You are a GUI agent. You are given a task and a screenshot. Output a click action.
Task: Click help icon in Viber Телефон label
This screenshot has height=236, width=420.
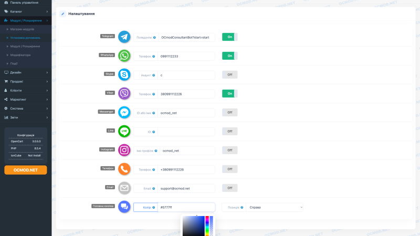click(x=154, y=94)
